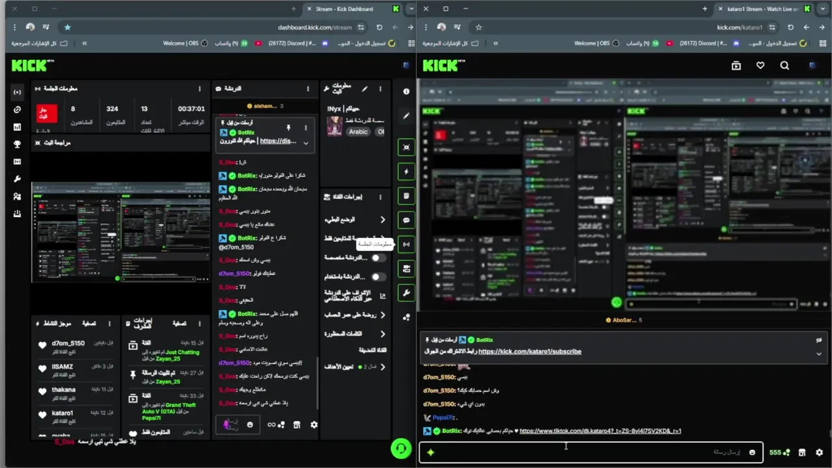Click the infinity icon in the dashboard chat footer
Image resolution: width=832 pixels, height=468 pixels.
(271, 424)
